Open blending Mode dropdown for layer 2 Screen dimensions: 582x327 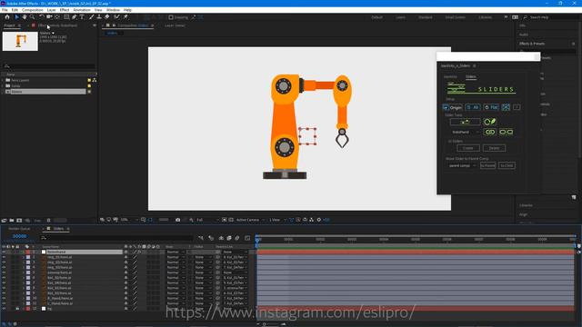point(176,257)
